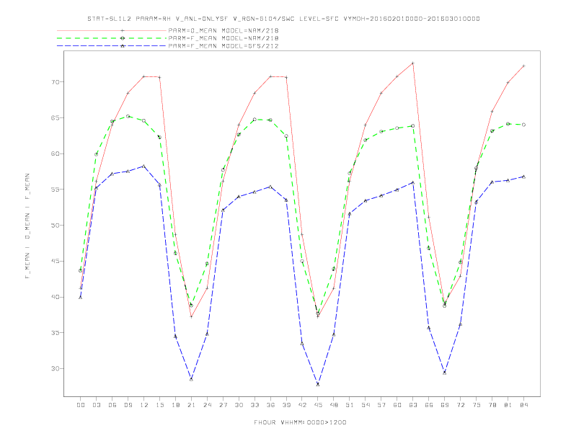Click x-axis forecast hour 57
571x441 pixels.
[x=381, y=405]
